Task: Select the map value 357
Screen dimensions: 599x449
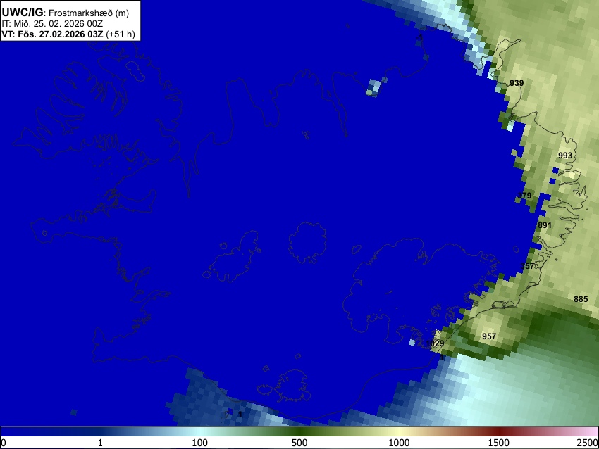Action: coord(528,266)
